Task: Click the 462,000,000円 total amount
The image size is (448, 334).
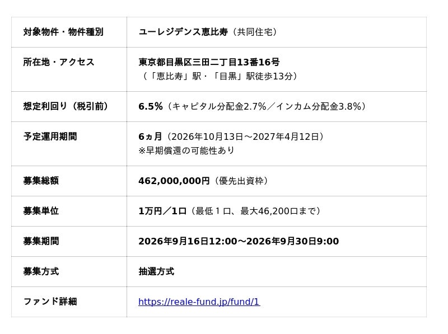Action: (x=174, y=181)
